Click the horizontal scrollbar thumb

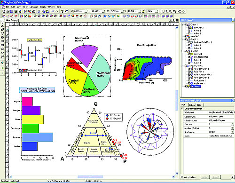pos(90,177)
